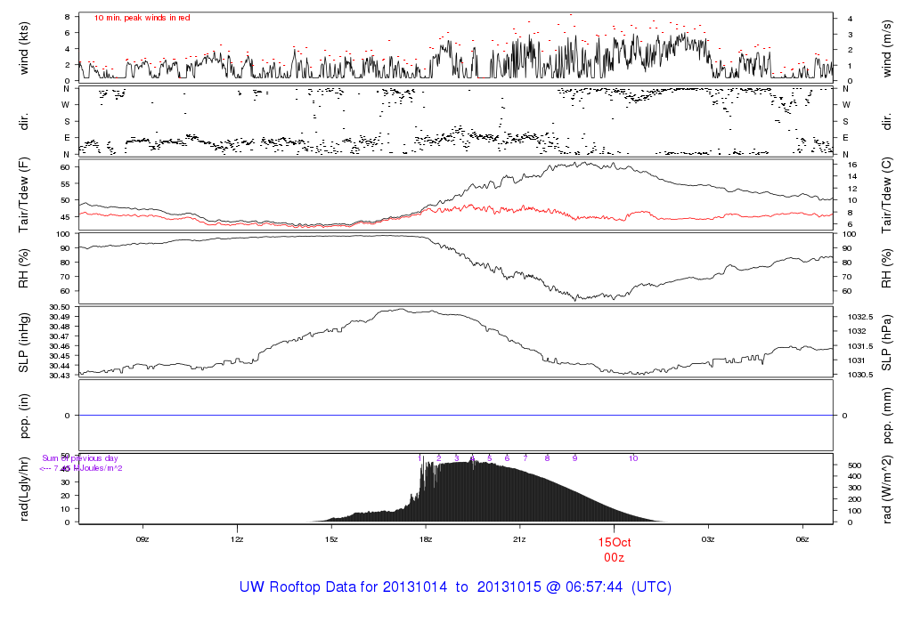Screen dimensions: 912x623
Task: Click the 'rad (W/m^2)' axis label
Action: (x=889, y=489)
